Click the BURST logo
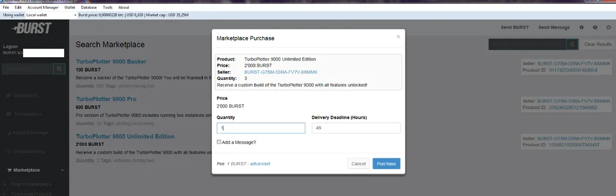The image size is (616, 196). [x=31, y=29]
